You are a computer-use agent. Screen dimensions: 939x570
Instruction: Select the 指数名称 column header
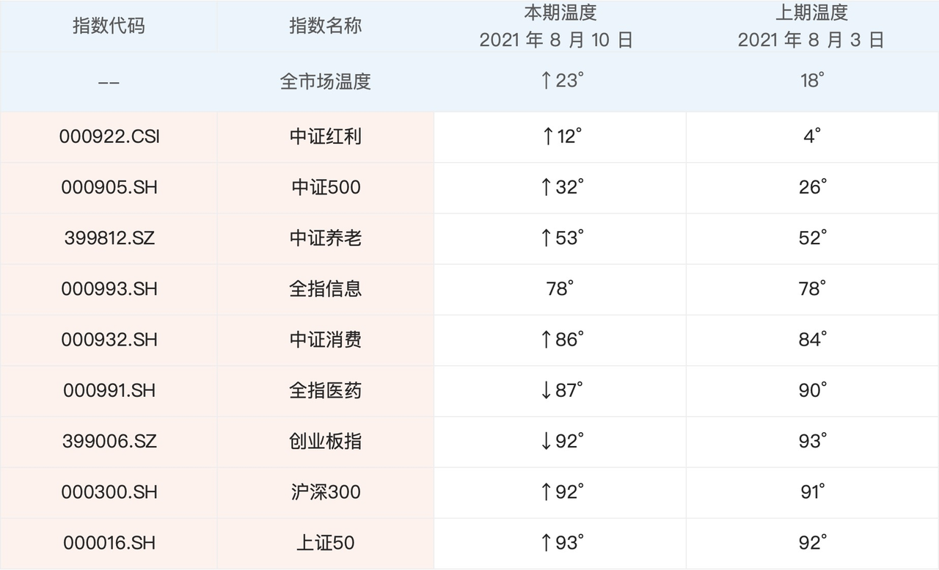pos(326,26)
